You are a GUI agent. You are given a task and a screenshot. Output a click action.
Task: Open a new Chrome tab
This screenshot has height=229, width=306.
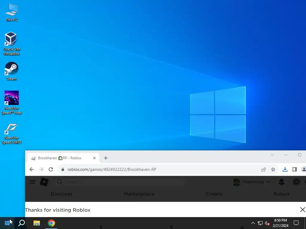(106, 158)
